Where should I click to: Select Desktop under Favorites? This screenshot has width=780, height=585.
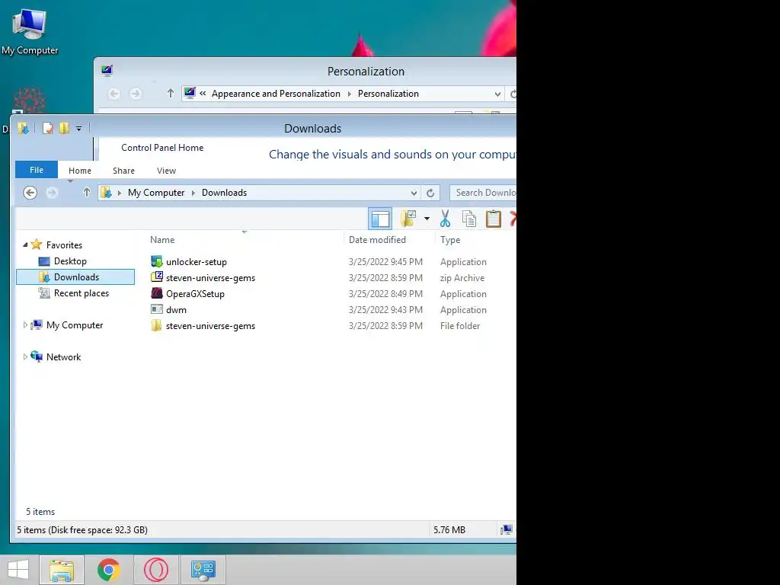[x=70, y=261]
